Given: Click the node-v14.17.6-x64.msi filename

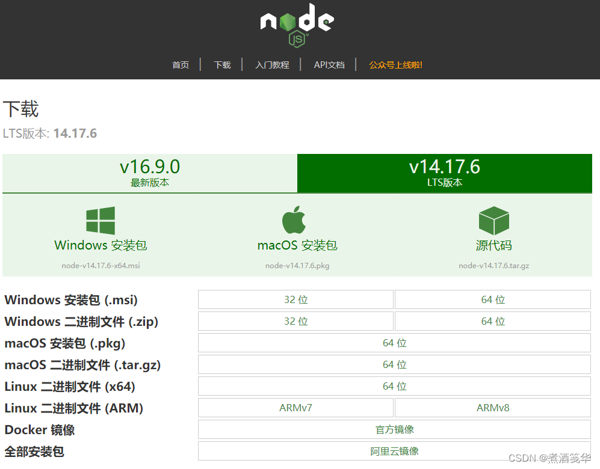Looking at the screenshot, I should [x=101, y=265].
